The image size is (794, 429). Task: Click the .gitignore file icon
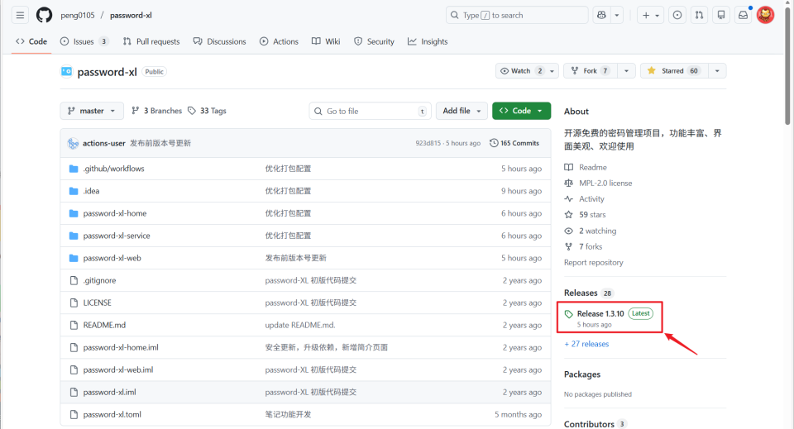tap(74, 280)
